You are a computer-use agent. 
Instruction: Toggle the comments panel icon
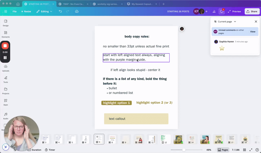(x=222, y=11)
